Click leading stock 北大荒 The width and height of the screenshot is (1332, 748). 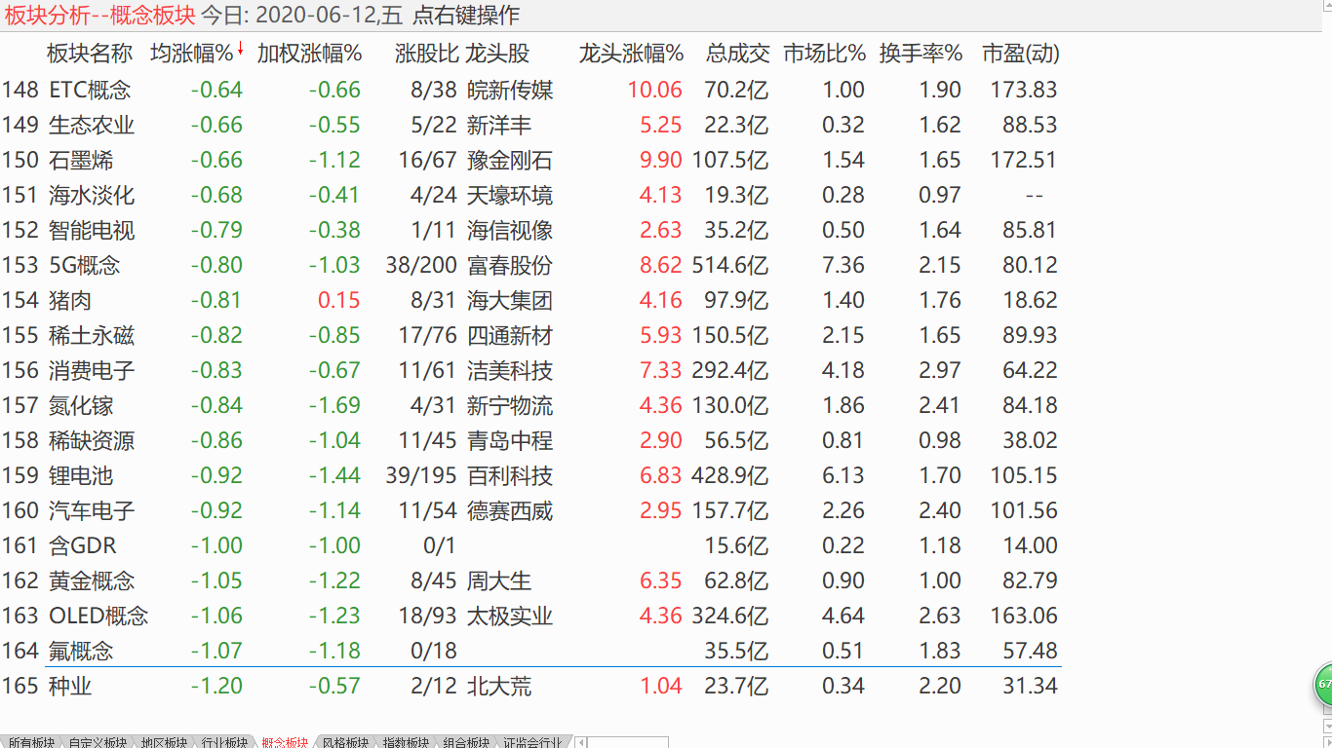(499, 686)
